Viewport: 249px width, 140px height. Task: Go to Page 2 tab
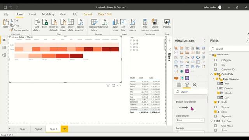38,129
